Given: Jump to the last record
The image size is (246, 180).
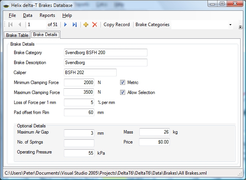Looking at the screenshot, I should coord(75,25).
